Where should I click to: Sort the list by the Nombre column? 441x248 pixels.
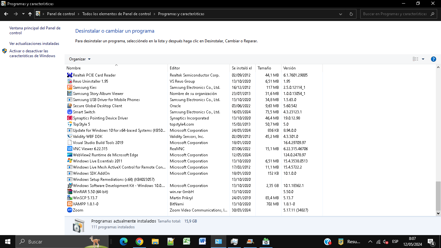116,68
